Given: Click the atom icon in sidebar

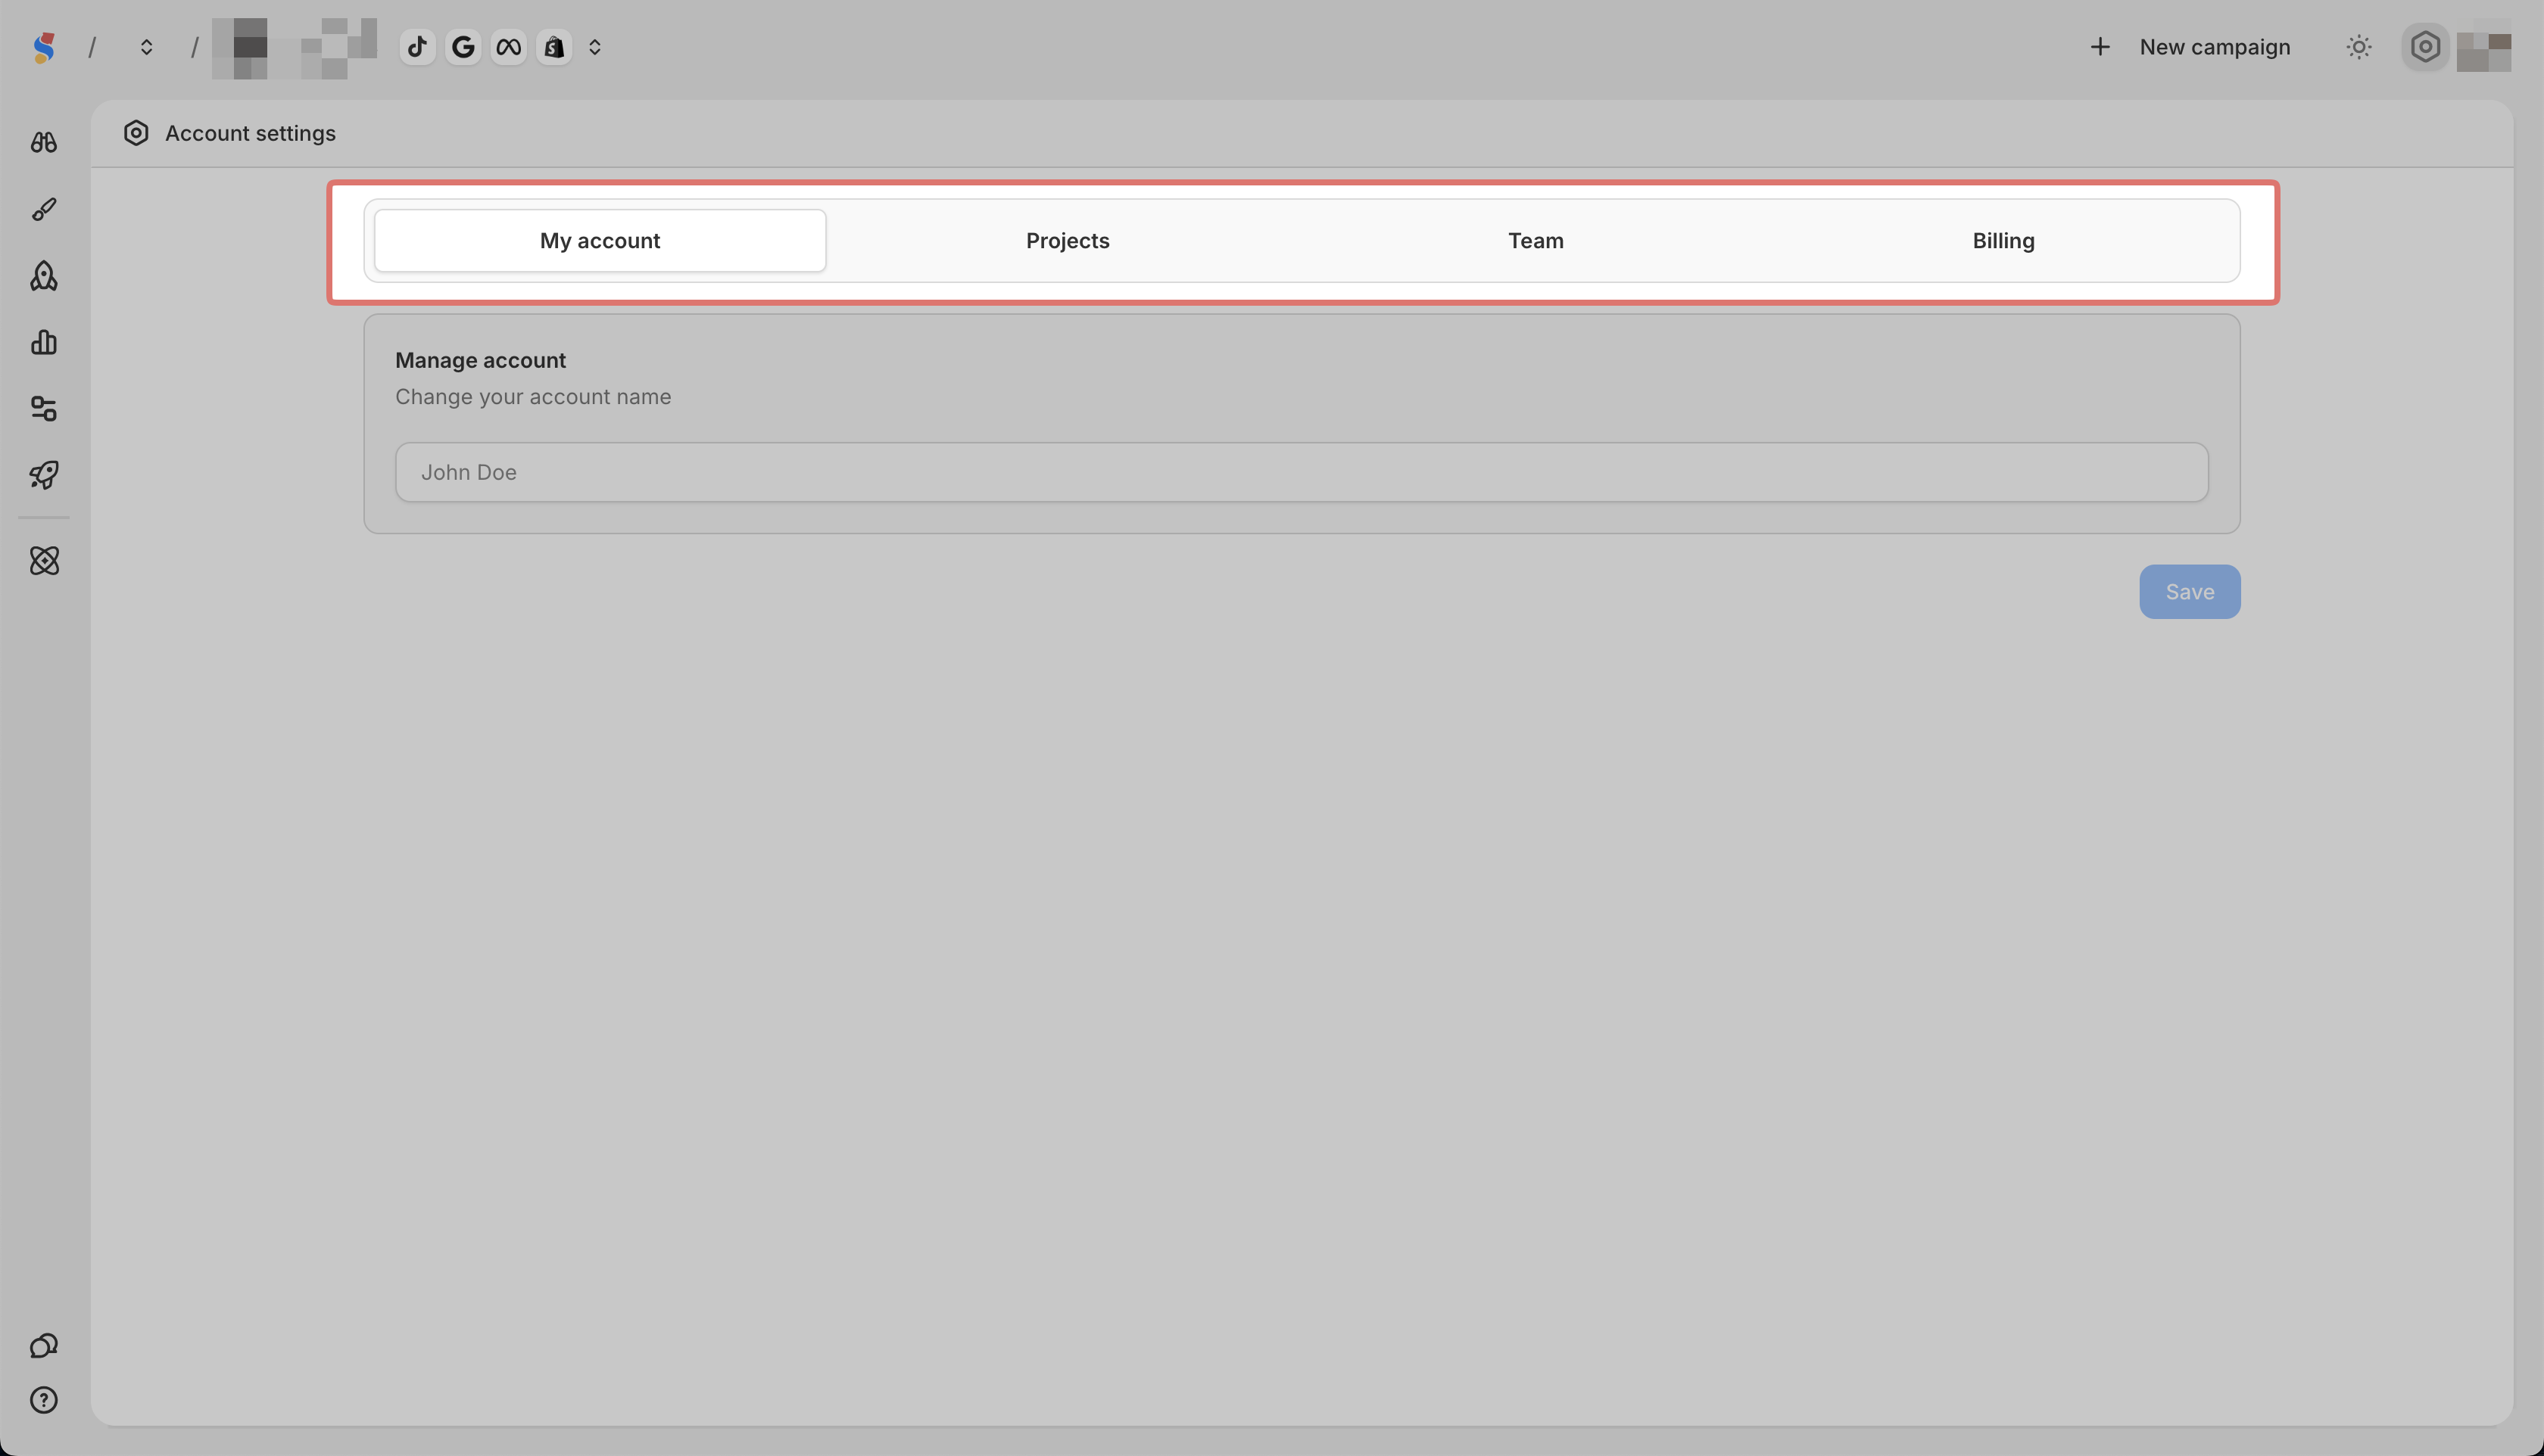Looking at the screenshot, I should [x=44, y=561].
